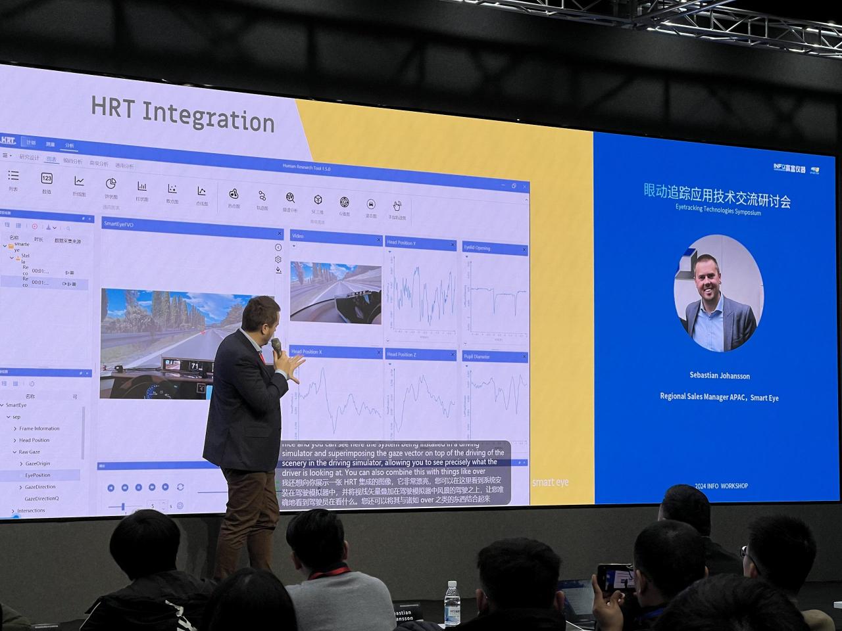This screenshot has height=631, width=842.
Task: Switch to the 测量 top tab
Action: 50,143
